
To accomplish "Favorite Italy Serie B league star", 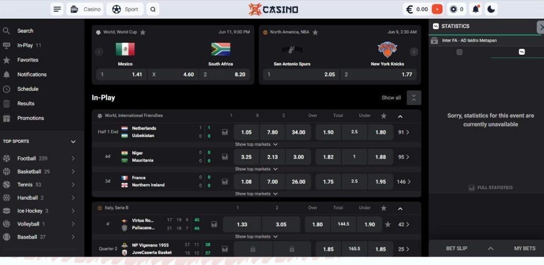I will [384, 208].
